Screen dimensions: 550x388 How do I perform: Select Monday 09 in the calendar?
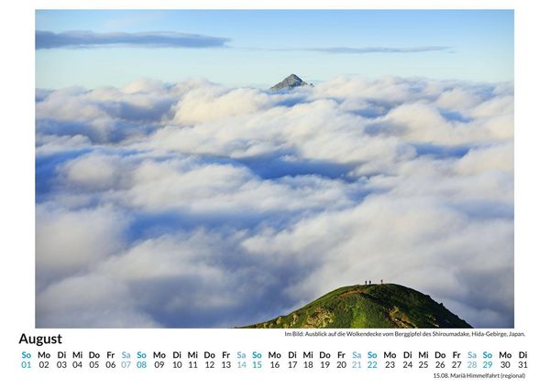[x=159, y=360]
